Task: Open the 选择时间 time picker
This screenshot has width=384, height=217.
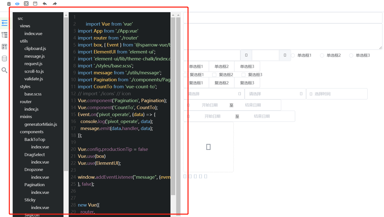Action: [x=337, y=94]
